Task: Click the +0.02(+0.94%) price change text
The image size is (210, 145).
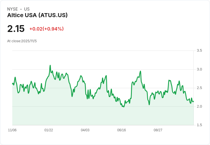Action: point(47,29)
